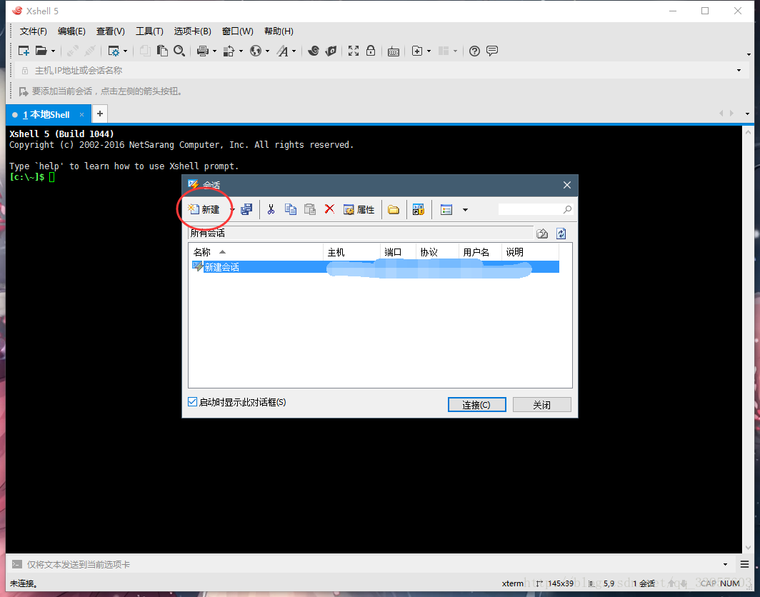Click the globe encoding icon
This screenshot has height=597, width=760.
[256, 51]
